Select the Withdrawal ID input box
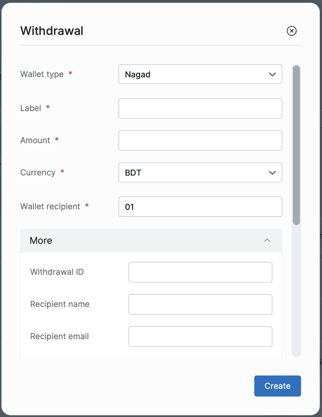 pos(200,272)
